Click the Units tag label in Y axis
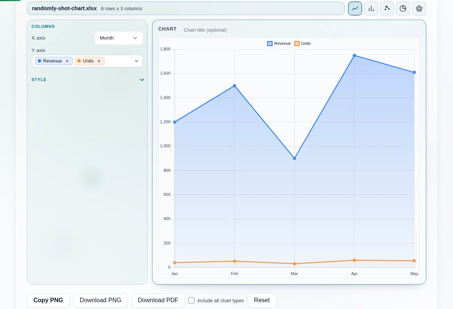 tap(88, 61)
